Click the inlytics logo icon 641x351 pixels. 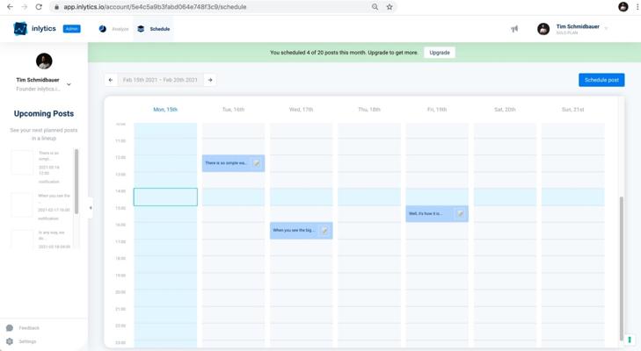pos(20,29)
